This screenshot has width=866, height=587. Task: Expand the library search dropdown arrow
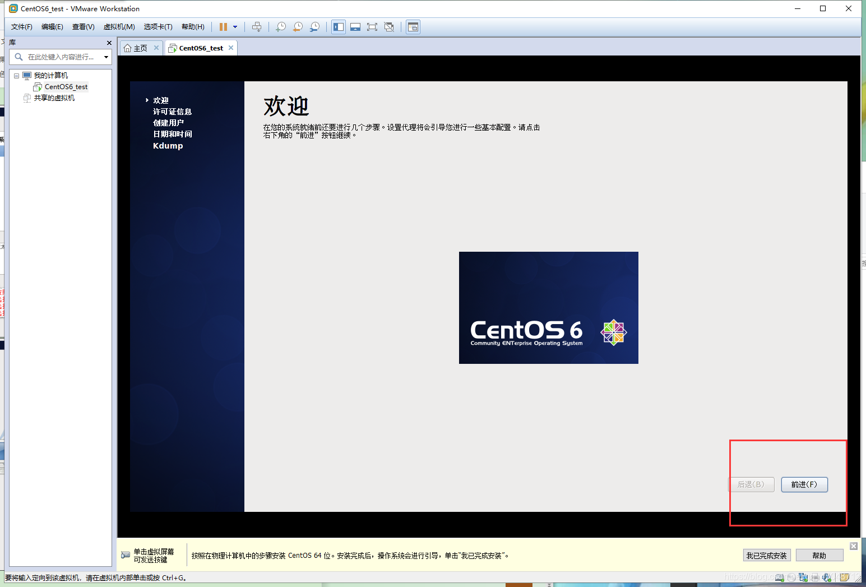pyautogui.click(x=106, y=57)
